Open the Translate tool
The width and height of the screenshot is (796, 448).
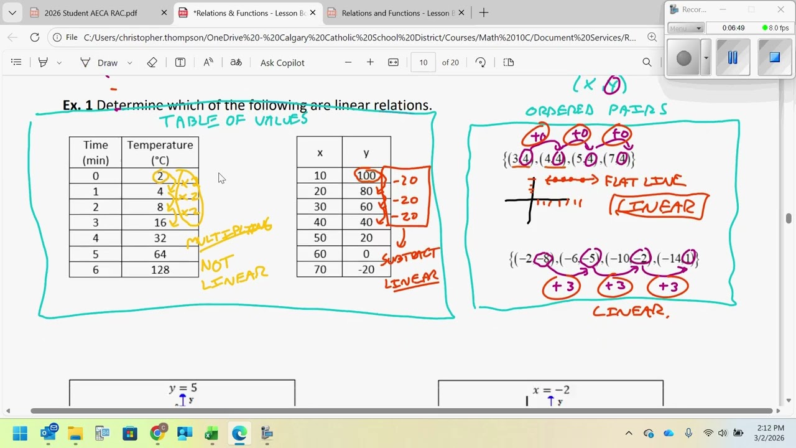click(x=236, y=62)
